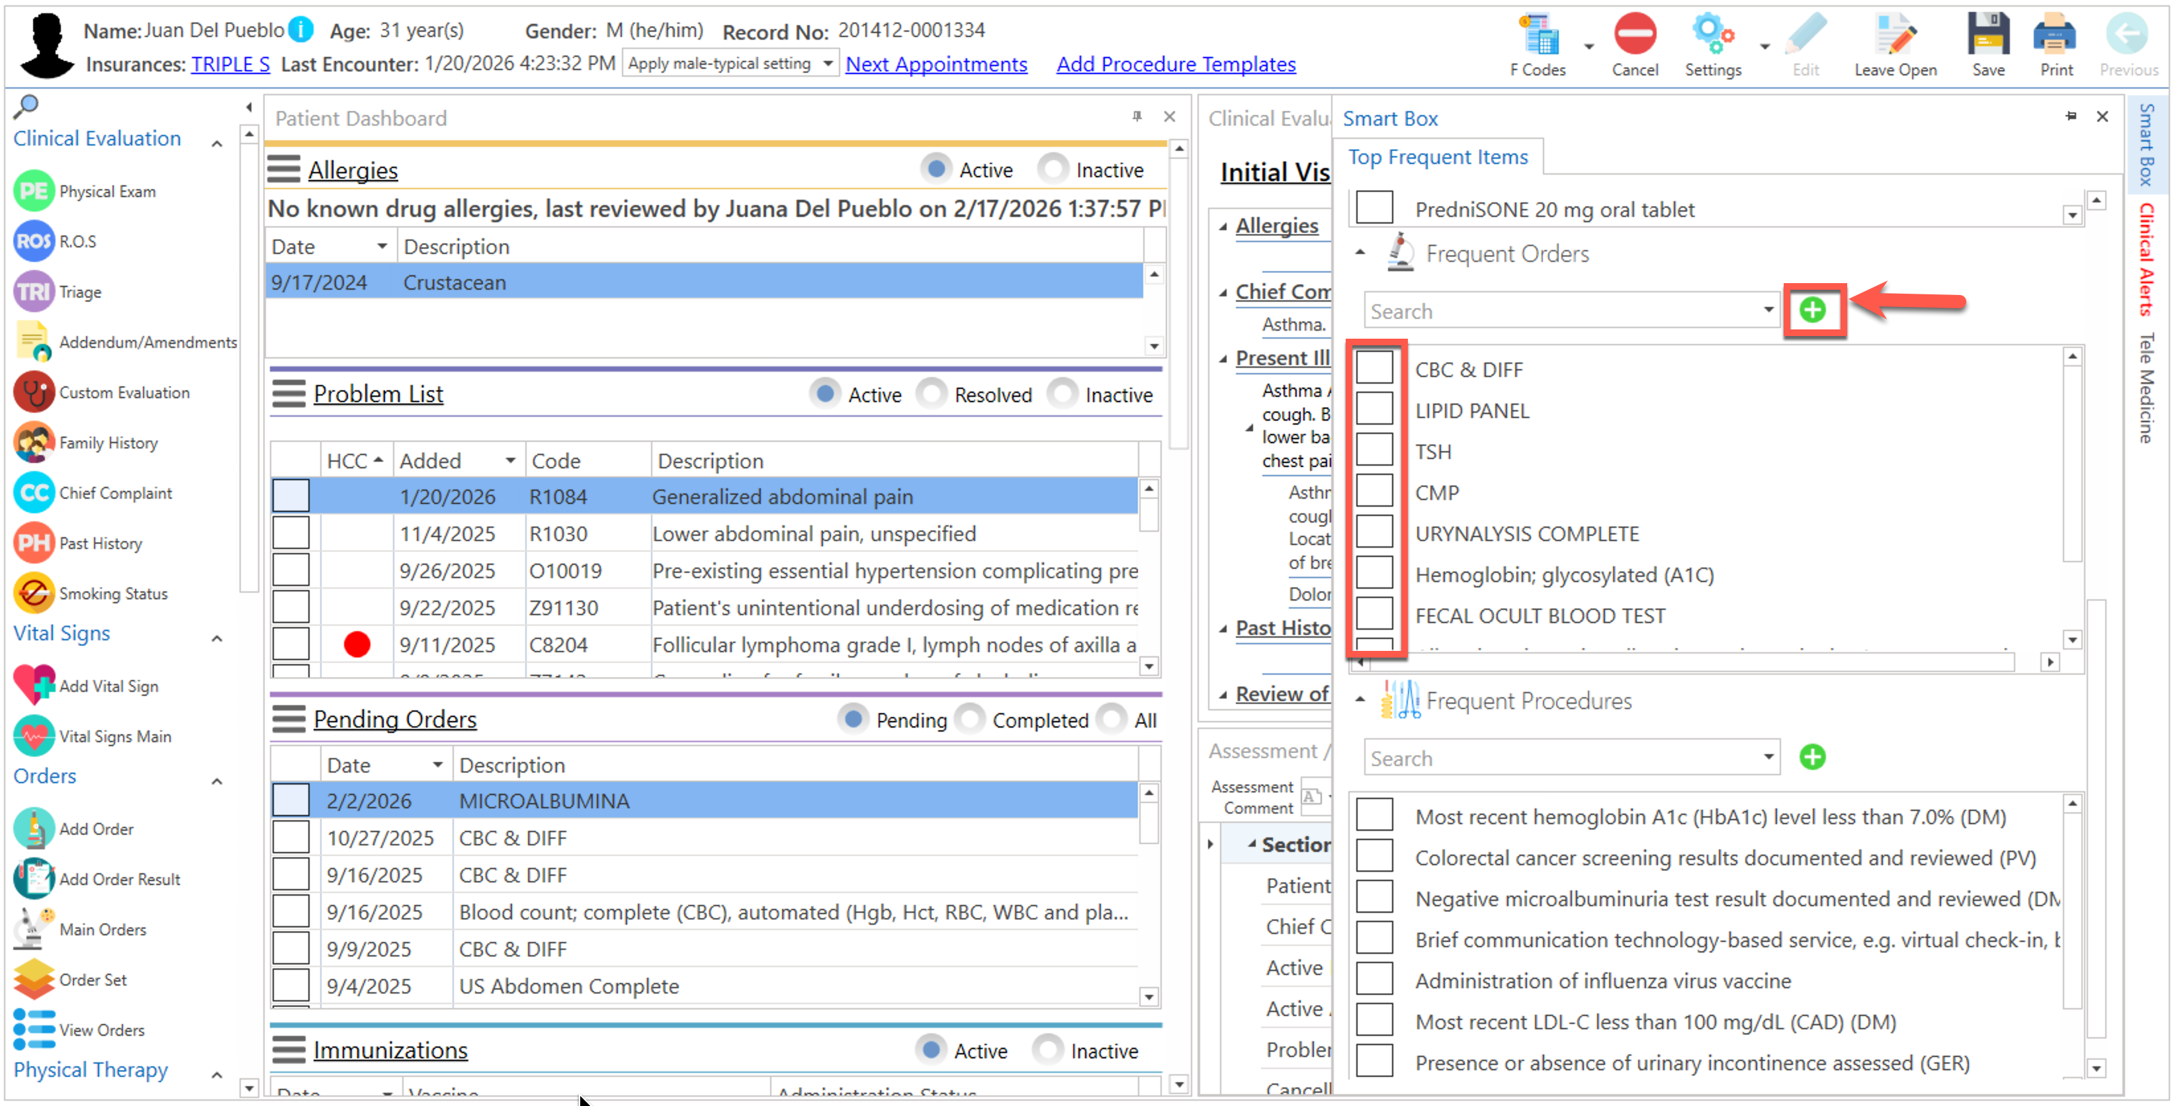Open the Add Vital Sign icon
Screen dimensions: 2178x1106
[34, 686]
